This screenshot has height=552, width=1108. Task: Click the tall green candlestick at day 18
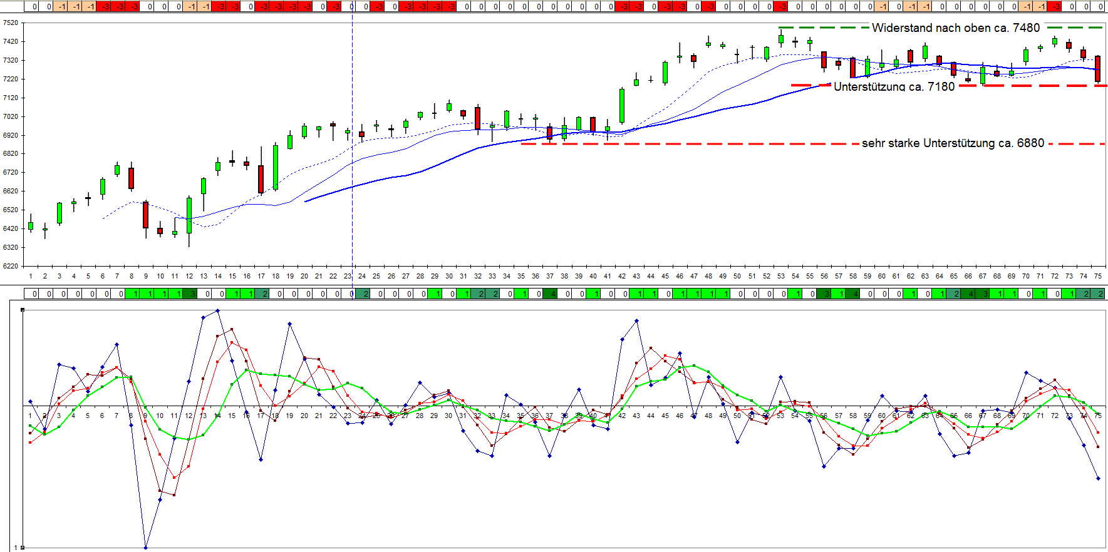tap(276, 167)
